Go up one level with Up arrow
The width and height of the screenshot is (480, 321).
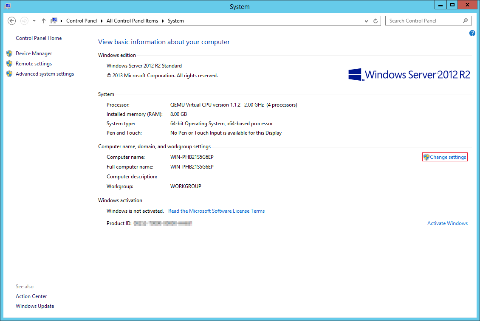pyautogui.click(x=43, y=21)
